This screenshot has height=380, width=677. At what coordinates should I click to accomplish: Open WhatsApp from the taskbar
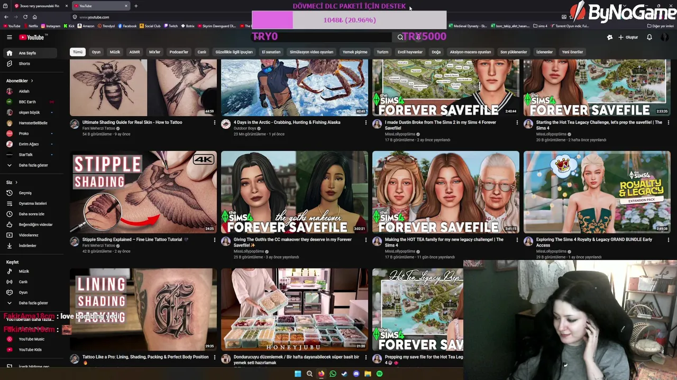click(x=333, y=374)
